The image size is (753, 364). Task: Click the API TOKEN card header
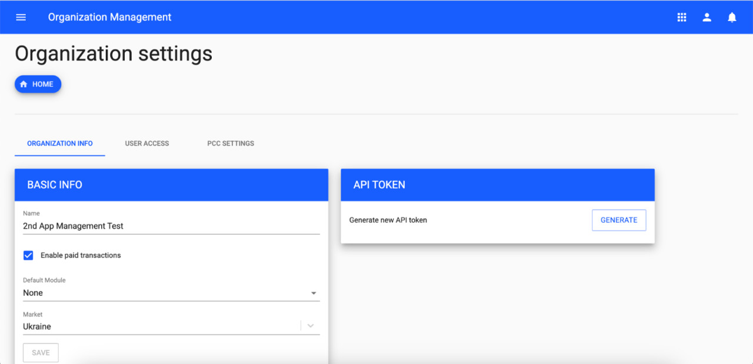point(497,185)
